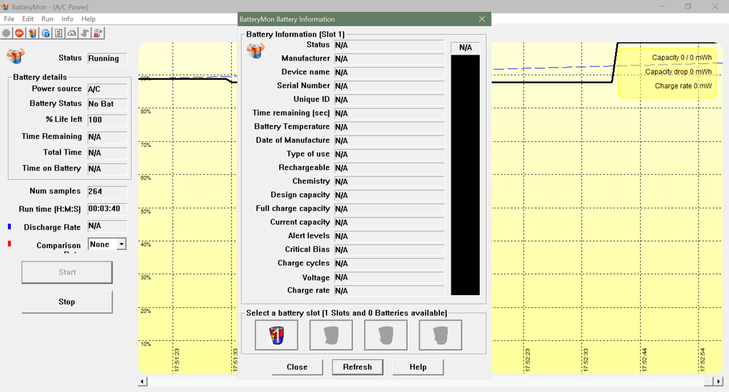Click the Serial Number N/A field

[389, 86]
